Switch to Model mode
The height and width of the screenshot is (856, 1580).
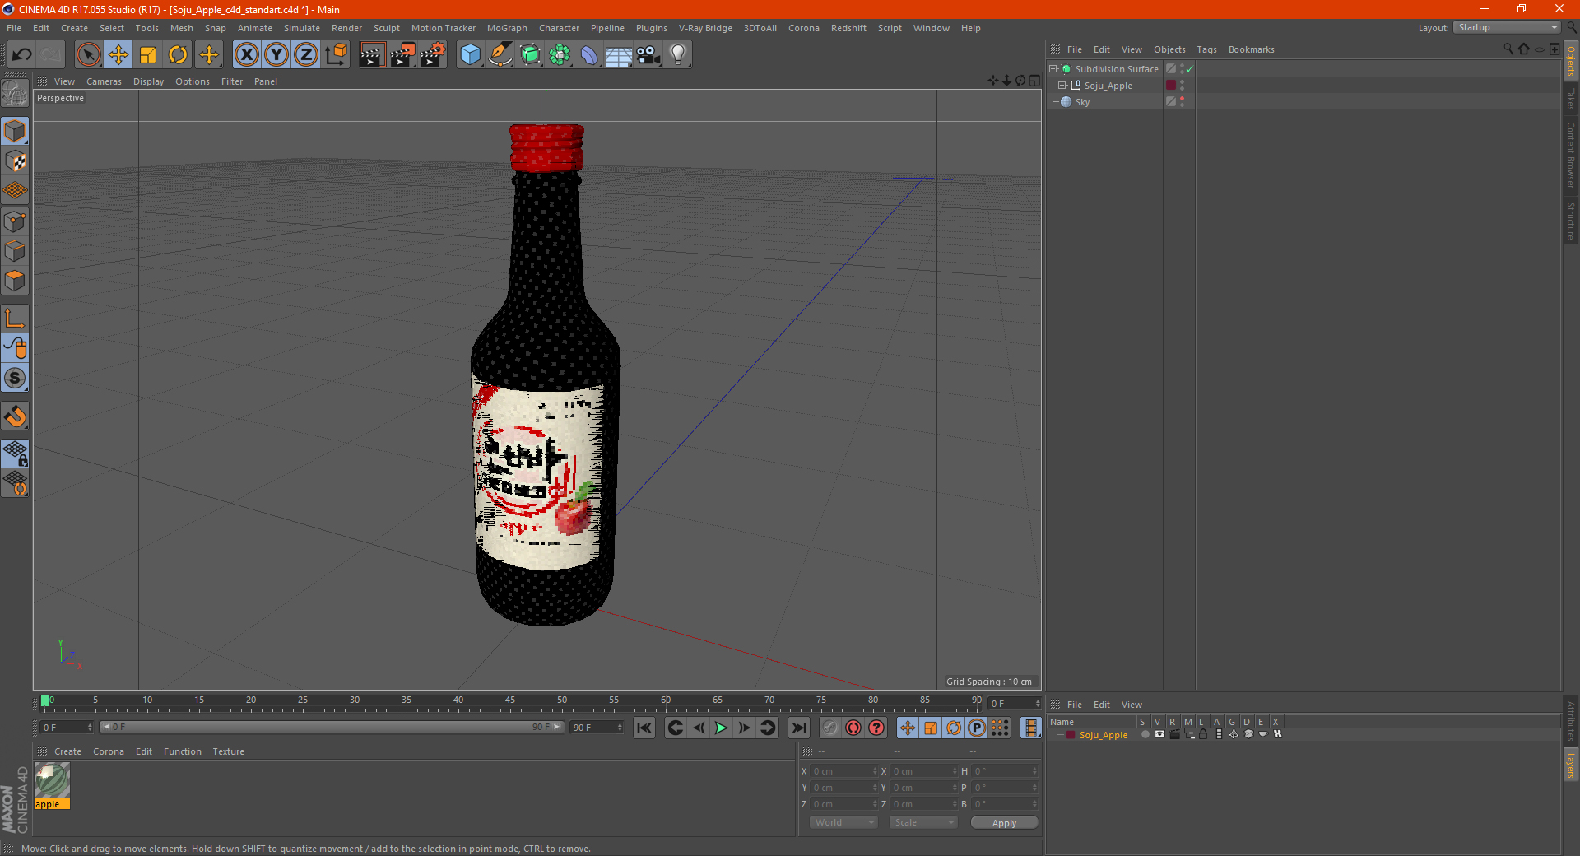point(15,132)
